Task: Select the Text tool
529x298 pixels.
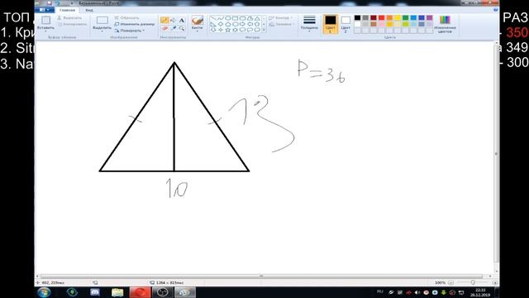Action: pyautogui.click(x=182, y=20)
